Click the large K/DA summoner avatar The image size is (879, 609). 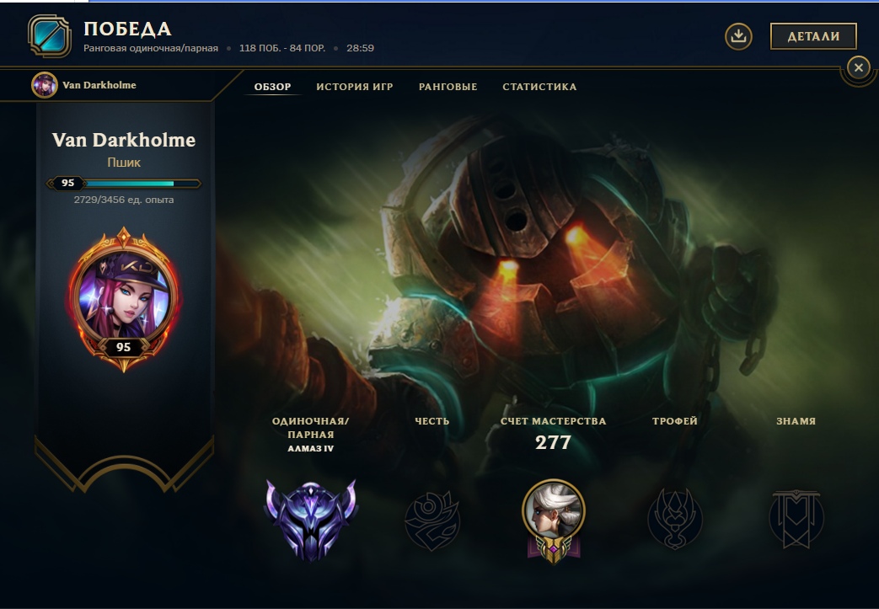pos(123,300)
